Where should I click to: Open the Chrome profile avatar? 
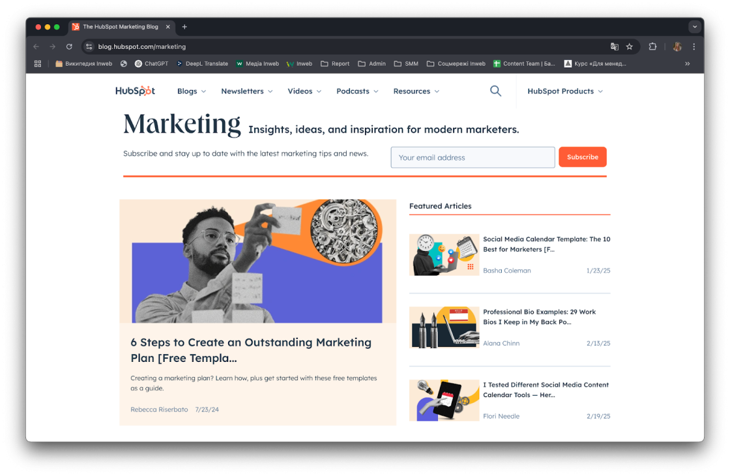point(677,46)
